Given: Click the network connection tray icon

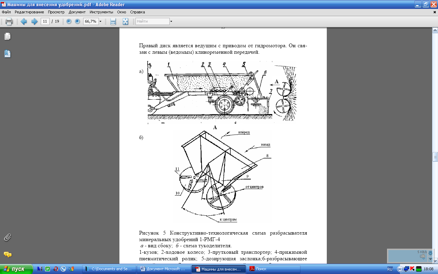Looking at the screenshot, I should pyautogui.click(x=407, y=269).
